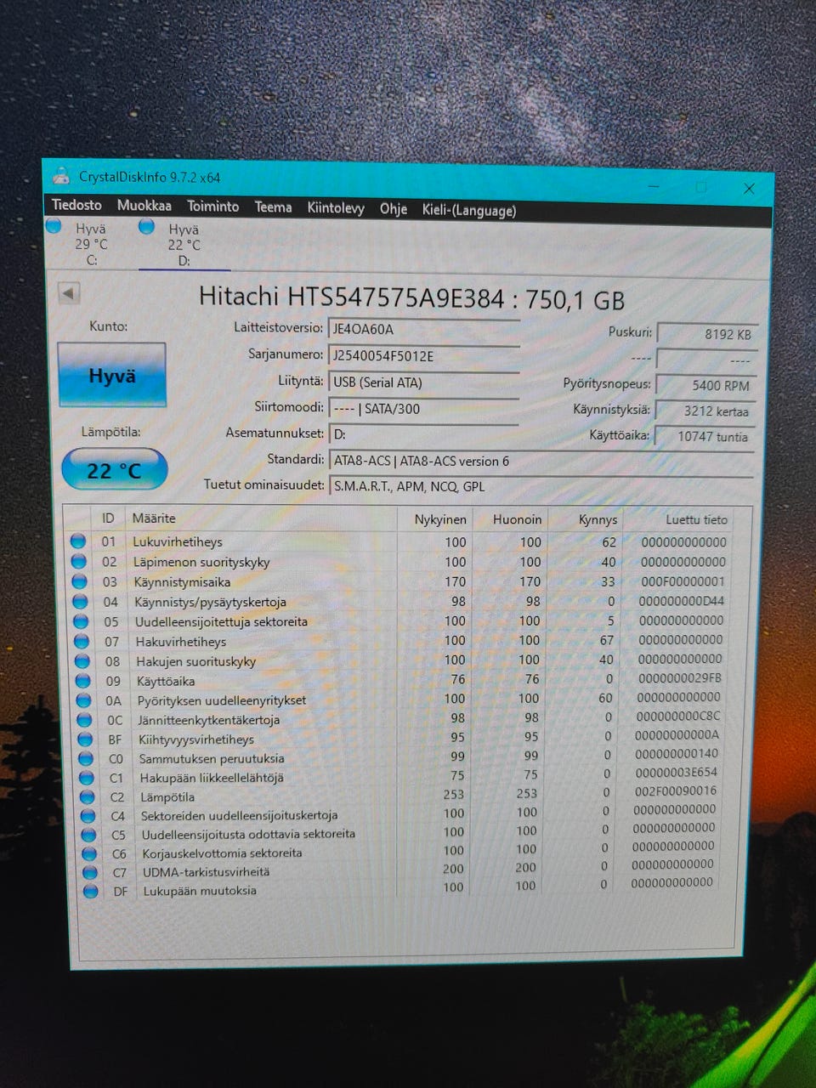Click status dot for Korjauskelvottomia sektoreita row
816x1088 pixels.
(89, 853)
